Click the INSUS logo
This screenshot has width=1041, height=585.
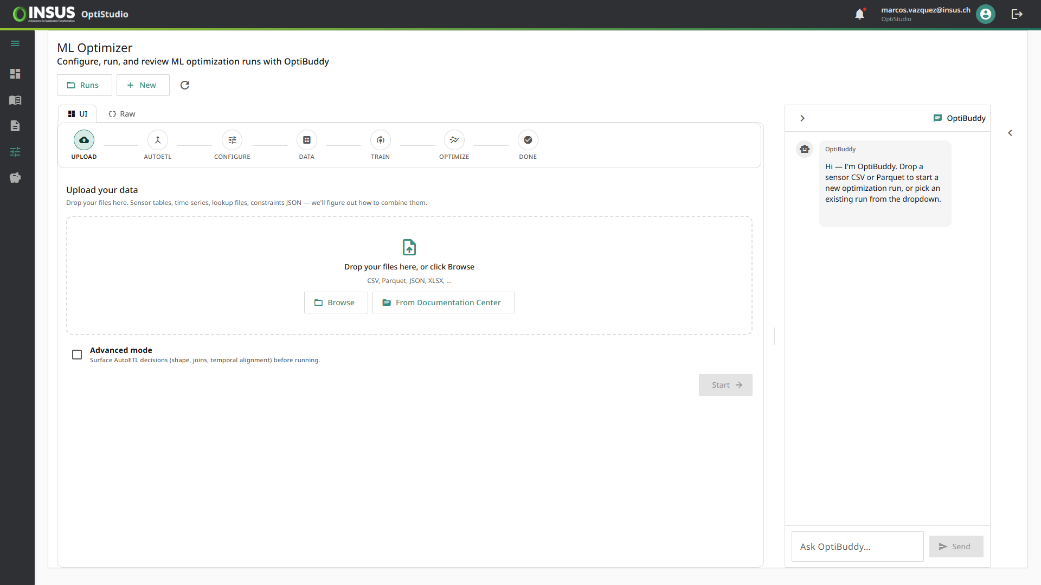click(44, 14)
